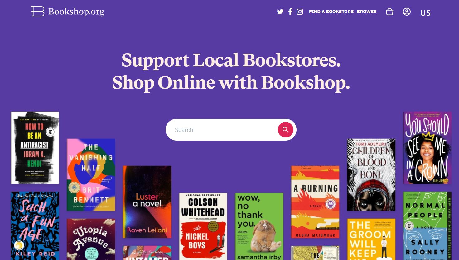Select The Nickel Boys book cover
The image size is (459, 260).
[x=203, y=226]
